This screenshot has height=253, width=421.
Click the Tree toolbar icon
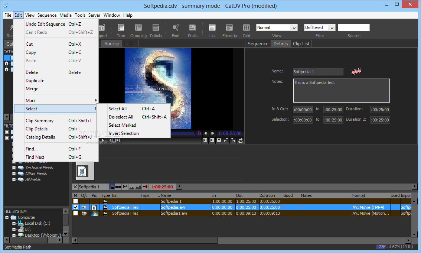click(121, 27)
